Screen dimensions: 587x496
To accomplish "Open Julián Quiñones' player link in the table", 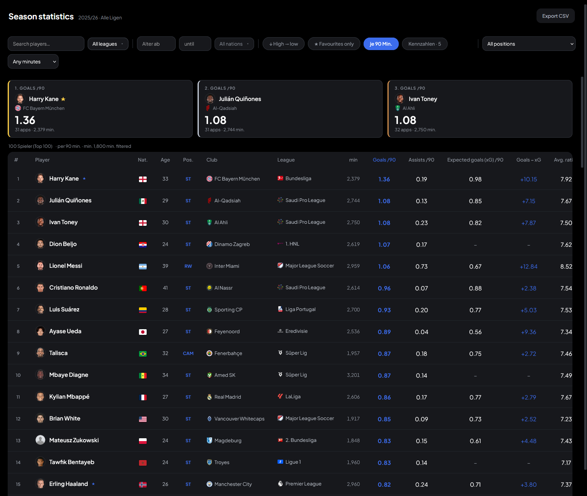I will pyautogui.click(x=70, y=200).
